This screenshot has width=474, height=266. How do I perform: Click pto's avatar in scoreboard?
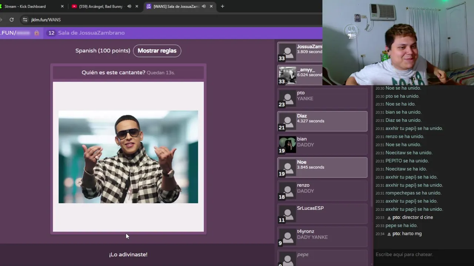pos(287,98)
